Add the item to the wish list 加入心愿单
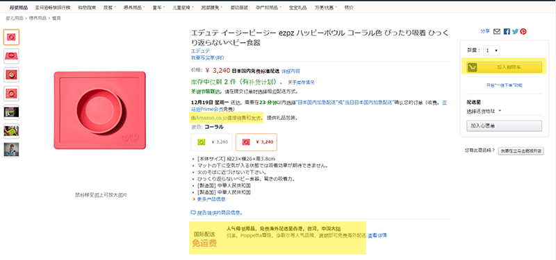This screenshot has height=260, width=556. tap(505, 126)
